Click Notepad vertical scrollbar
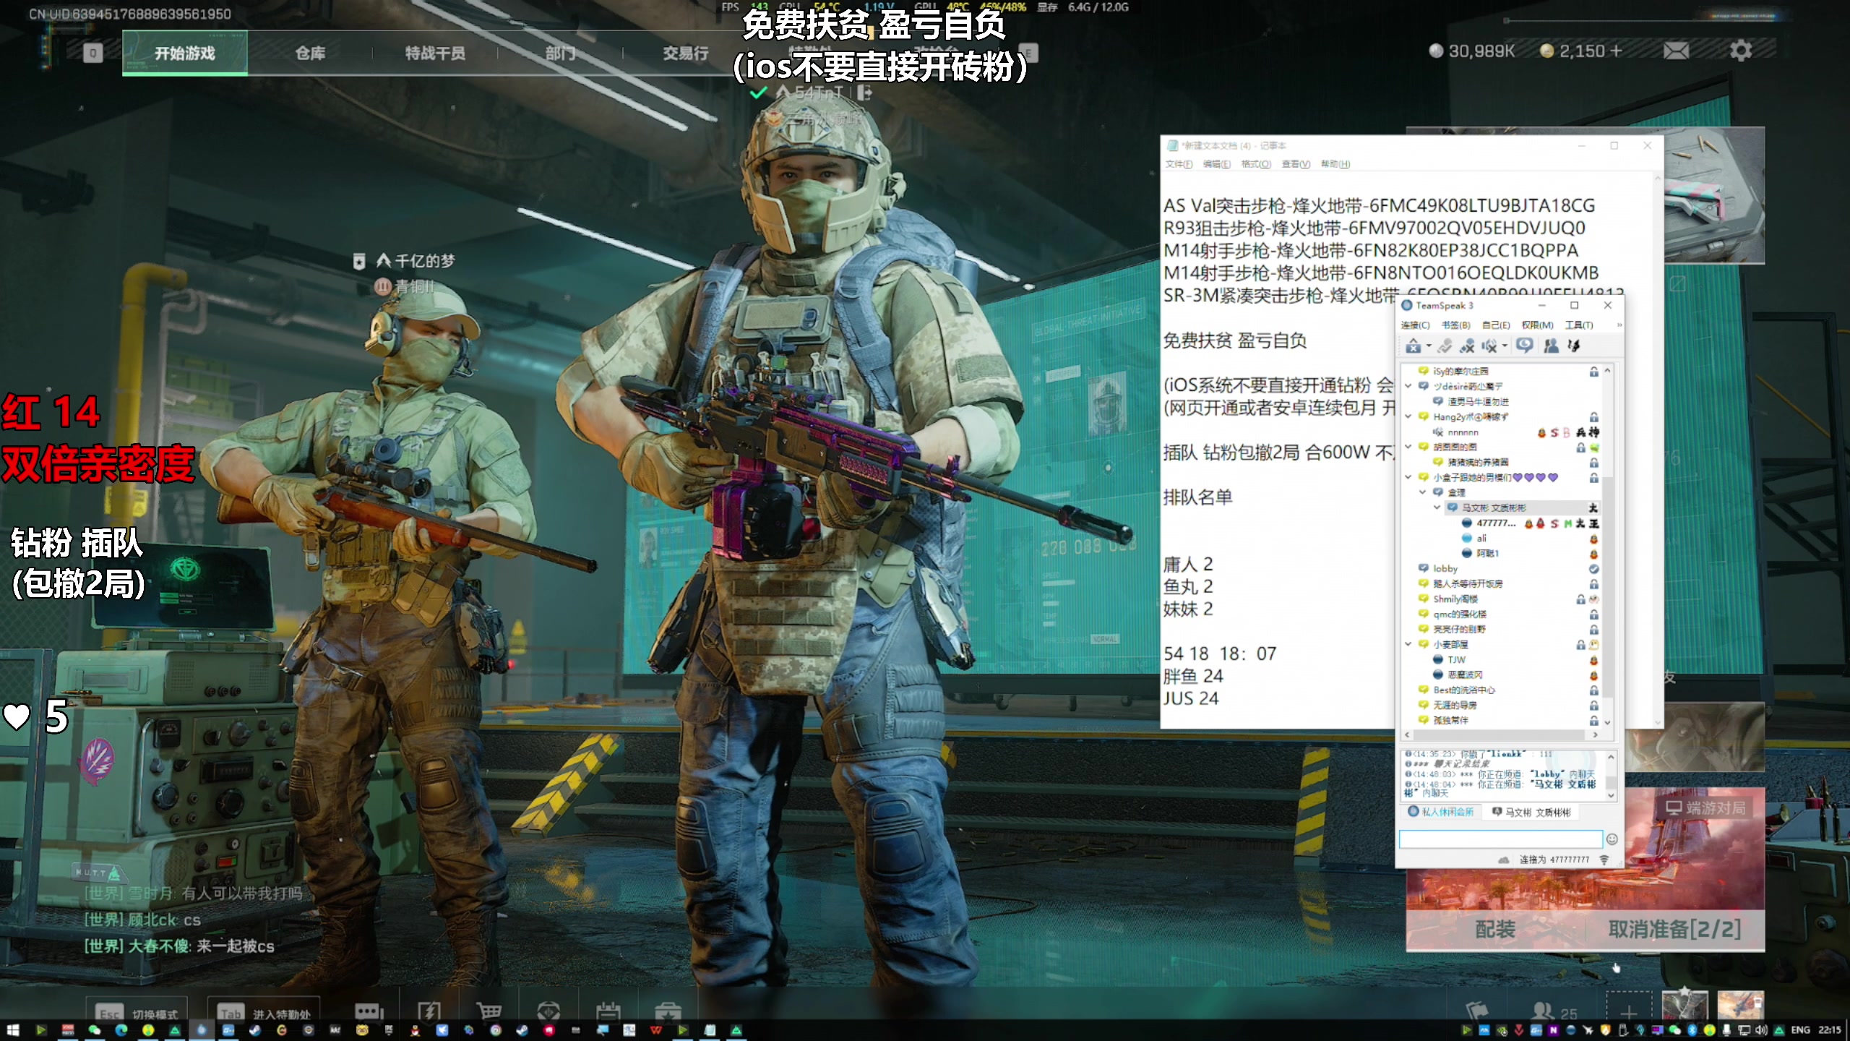Image resolution: width=1850 pixels, height=1041 pixels. [x=1658, y=448]
